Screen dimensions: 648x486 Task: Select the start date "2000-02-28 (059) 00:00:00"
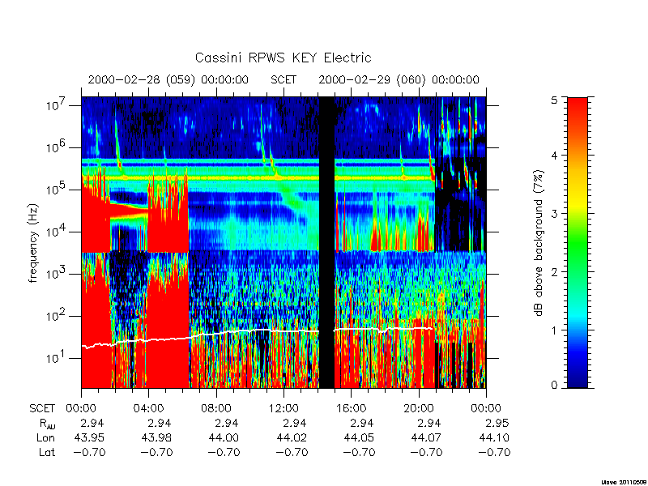pos(168,79)
